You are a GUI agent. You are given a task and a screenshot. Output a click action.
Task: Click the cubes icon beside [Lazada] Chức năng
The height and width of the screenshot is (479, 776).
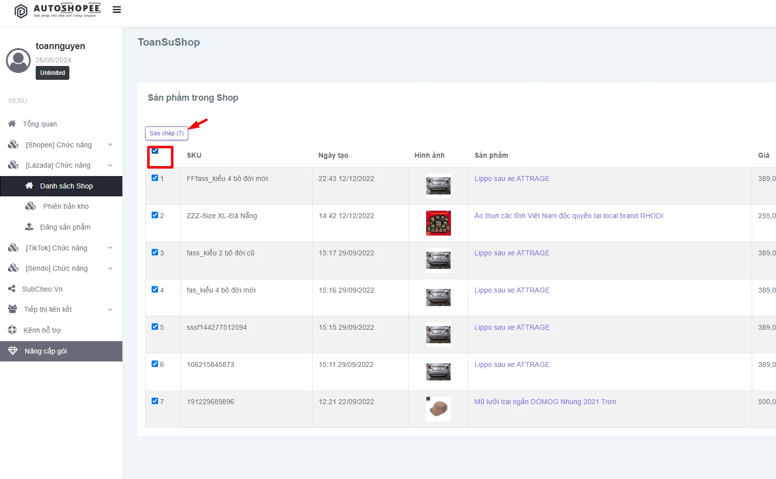tap(13, 165)
